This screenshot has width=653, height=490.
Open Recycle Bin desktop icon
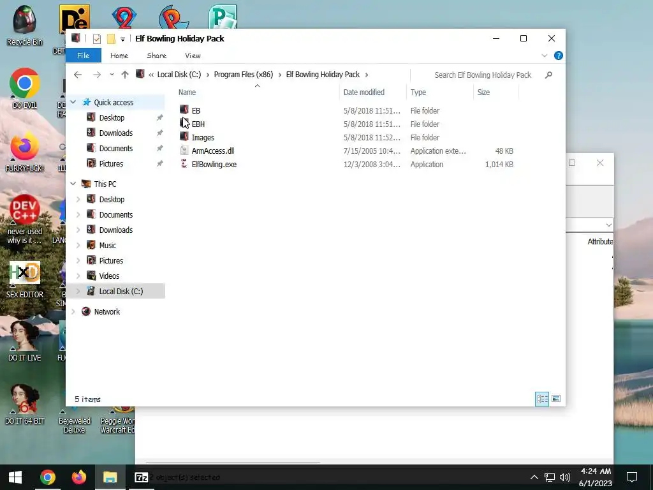25,25
